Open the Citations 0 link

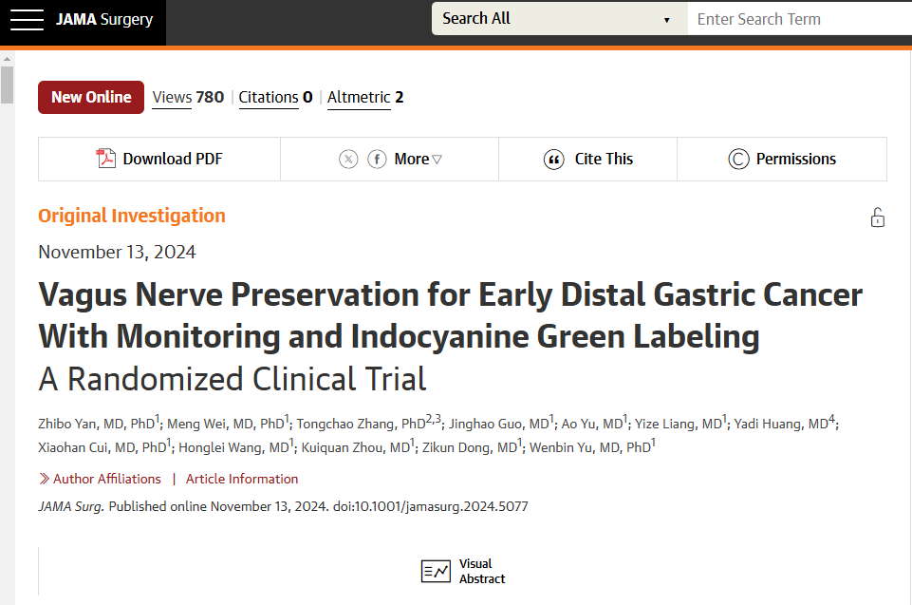click(x=276, y=97)
